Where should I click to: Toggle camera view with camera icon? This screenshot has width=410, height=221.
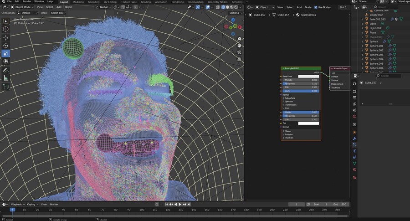pos(239,52)
